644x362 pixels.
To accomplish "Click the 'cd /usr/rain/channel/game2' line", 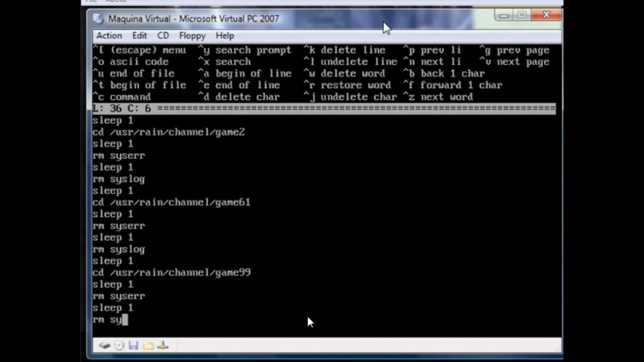I will 169,132.
